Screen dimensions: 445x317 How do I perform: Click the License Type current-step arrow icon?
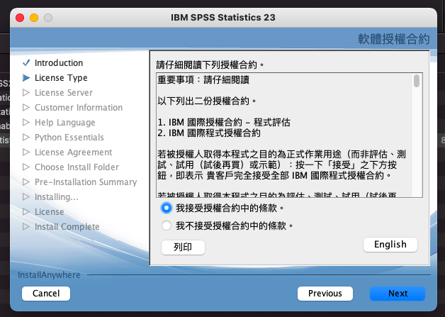26,77
